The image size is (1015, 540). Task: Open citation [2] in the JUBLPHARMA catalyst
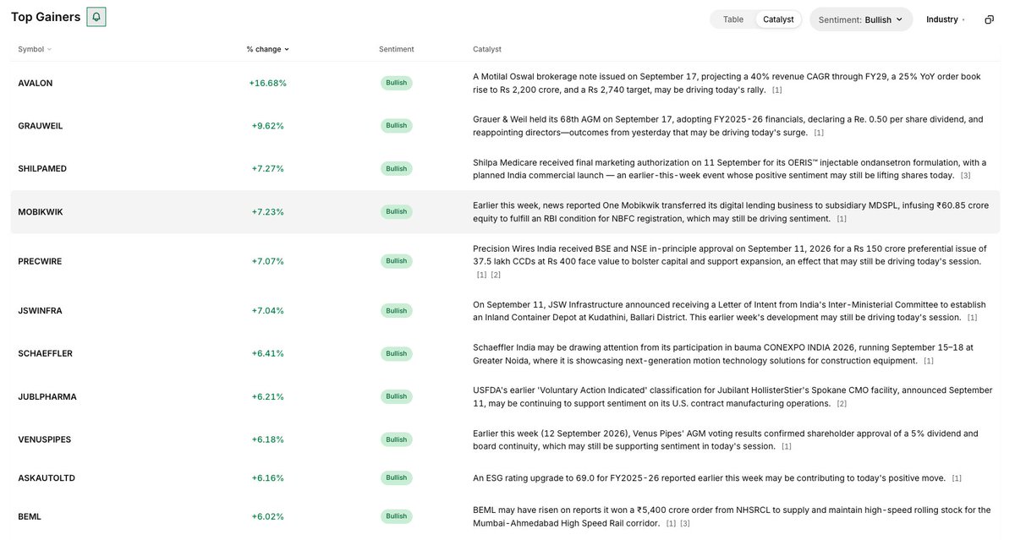click(842, 404)
